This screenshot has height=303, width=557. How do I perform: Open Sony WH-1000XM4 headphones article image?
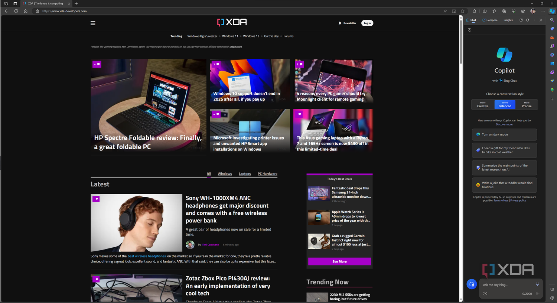coord(136,223)
